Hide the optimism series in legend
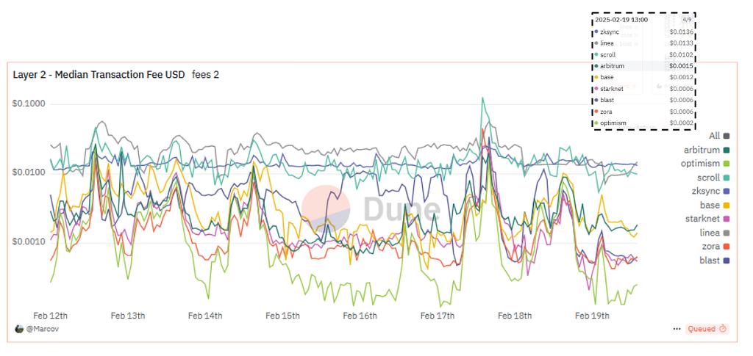This screenshot has width=753, height=356. (x=704, y=164)
